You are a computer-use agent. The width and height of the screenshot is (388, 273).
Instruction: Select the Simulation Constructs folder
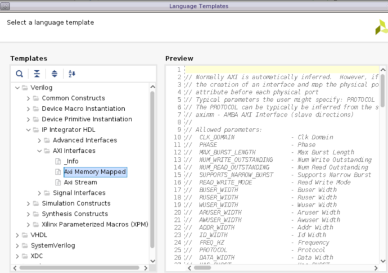click(76, 203)
